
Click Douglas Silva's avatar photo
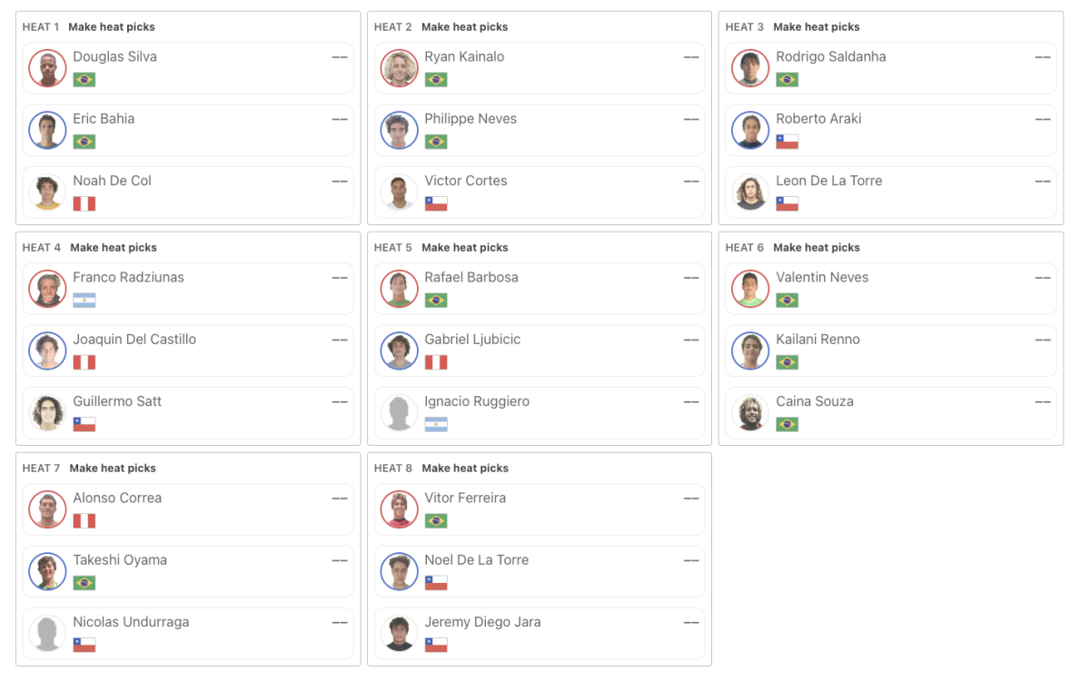point(47,68)
